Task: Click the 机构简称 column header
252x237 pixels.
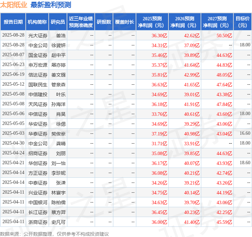Action: click(37, 22)
